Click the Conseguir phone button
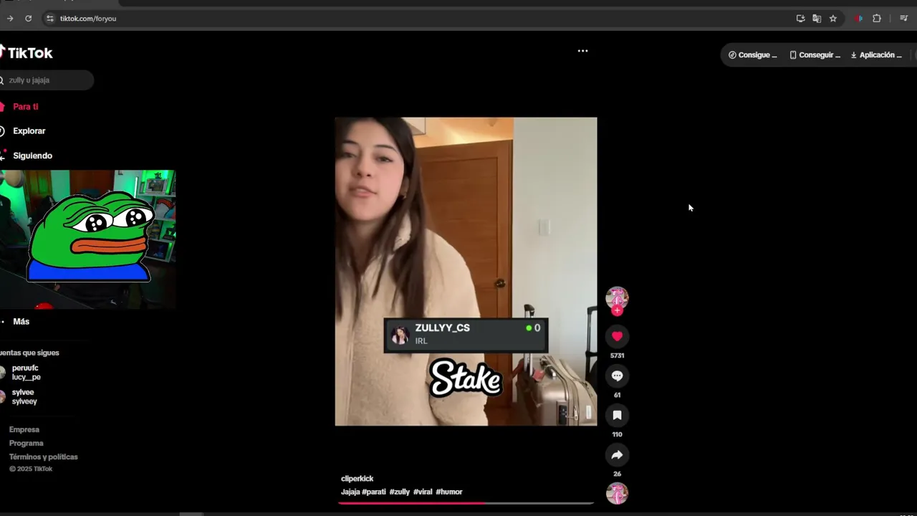Viewport: 917px width, 516px height. (x=815, y=55)
